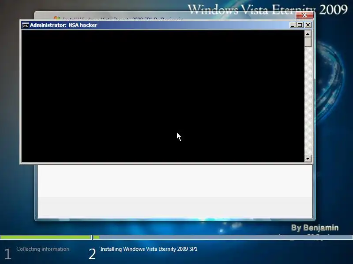This screenshot has width=353, height=264.
Task: Click the Administrator: NSA hacker title text
Action: pyautogui.click(x=64, y=25)
